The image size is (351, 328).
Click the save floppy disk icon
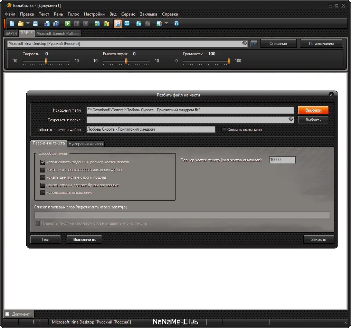[x=35, y=24]
